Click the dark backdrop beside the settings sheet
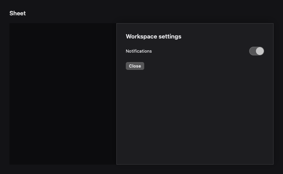This screenshot has height=174, width=283. point(63,94)
